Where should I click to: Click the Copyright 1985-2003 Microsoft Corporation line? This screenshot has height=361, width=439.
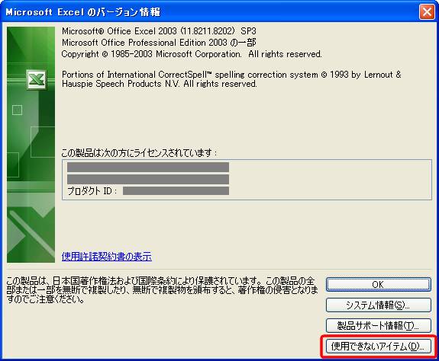pyautogui.click(x=192, y=54)
